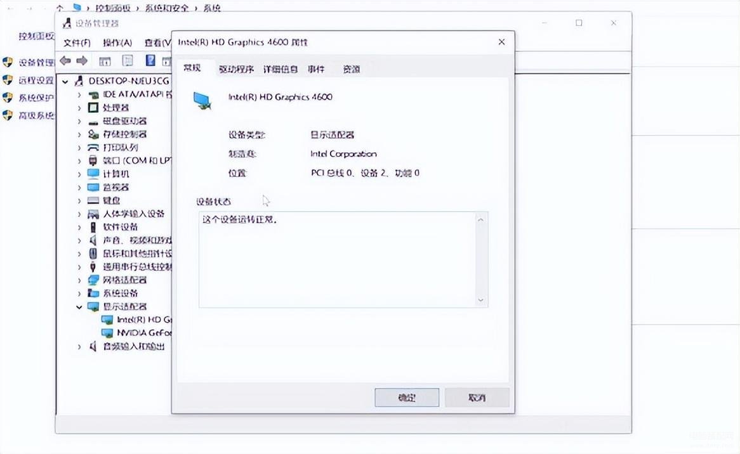
Task: Click the device status scrollbar down arrow
Action: click(x=480, y=300)
